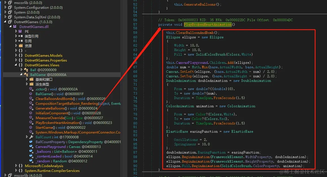The width and height of the screenshot is (327, 177).
Task: Click the BallGame class icon
Action: click(x=26, y=75)
